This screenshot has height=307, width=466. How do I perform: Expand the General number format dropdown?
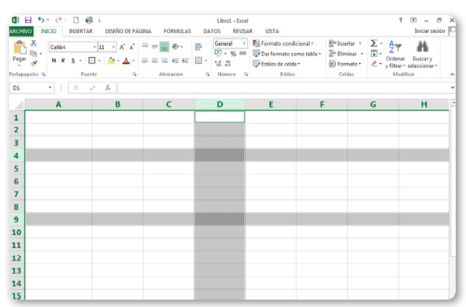244,44
